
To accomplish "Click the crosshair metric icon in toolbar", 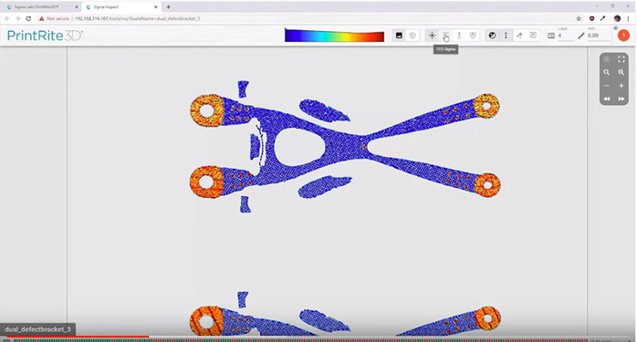I will 432,36.
